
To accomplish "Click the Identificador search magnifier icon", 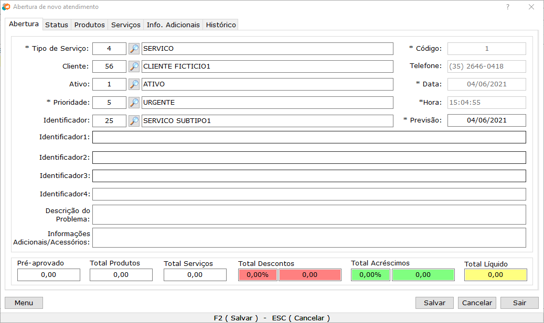I will coord(134,121).
